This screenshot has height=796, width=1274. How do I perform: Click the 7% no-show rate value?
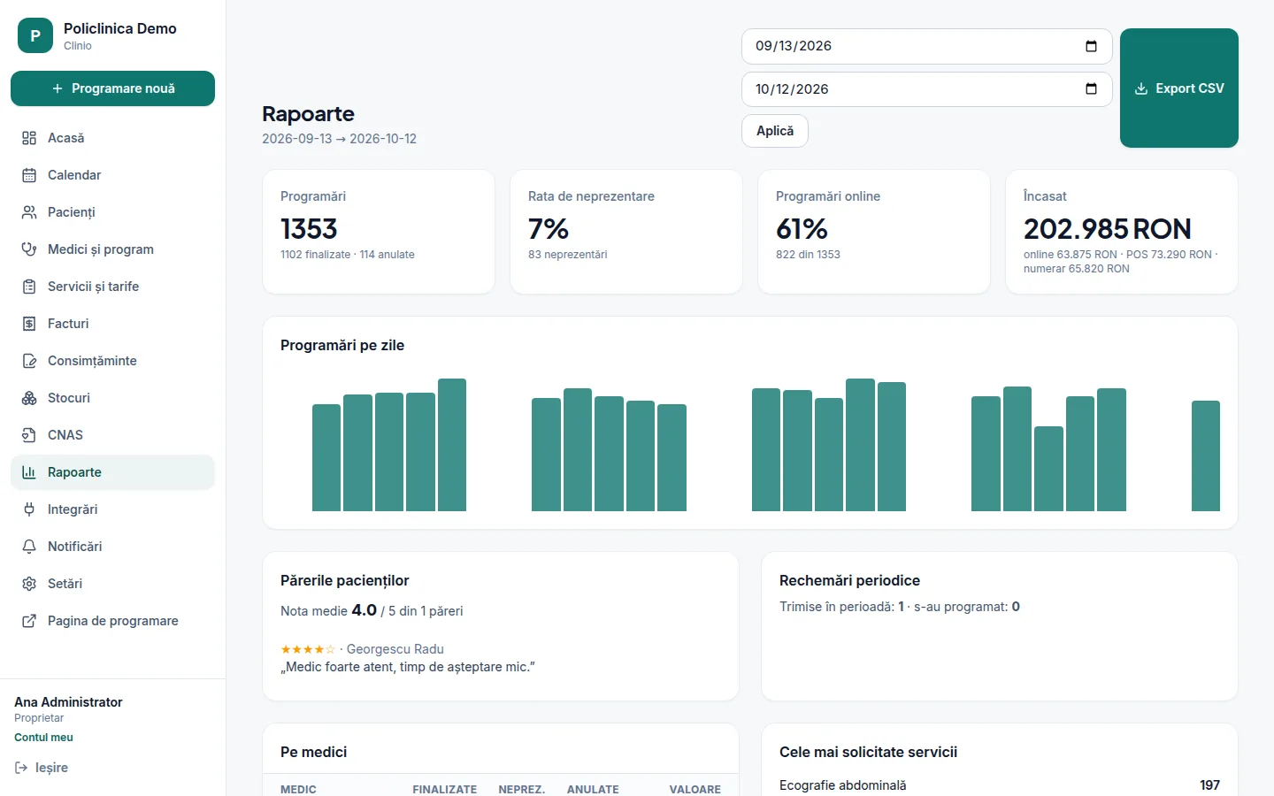point(549,229)
